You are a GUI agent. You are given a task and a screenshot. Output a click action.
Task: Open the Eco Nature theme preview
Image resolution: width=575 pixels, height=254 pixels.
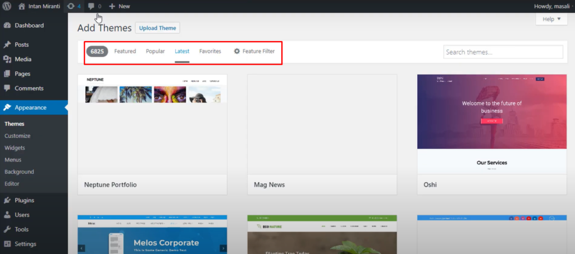(322, 234)
